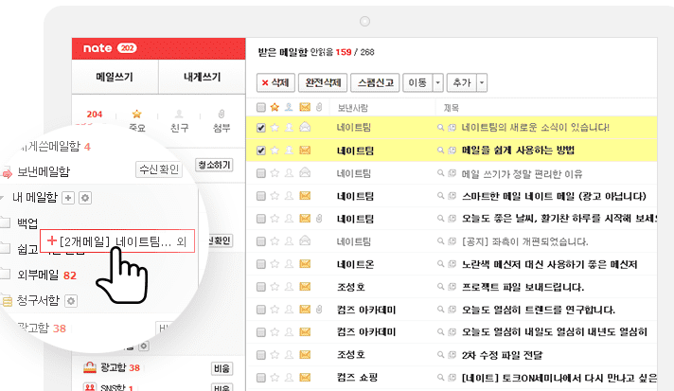Open the 청구서함 folder
This screenshot has height=391, width=674.
click(38, 301)
